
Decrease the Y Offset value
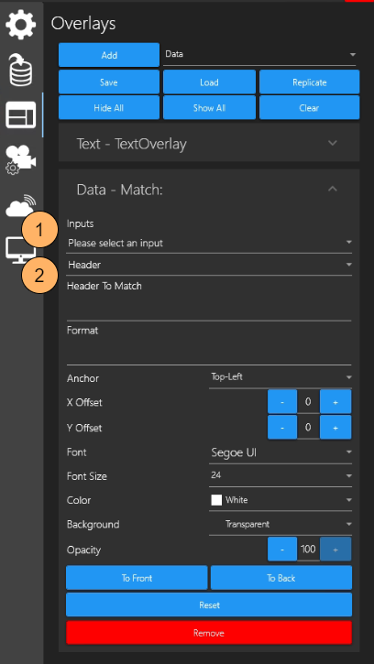pyautogui.click(x=282, y=428)
